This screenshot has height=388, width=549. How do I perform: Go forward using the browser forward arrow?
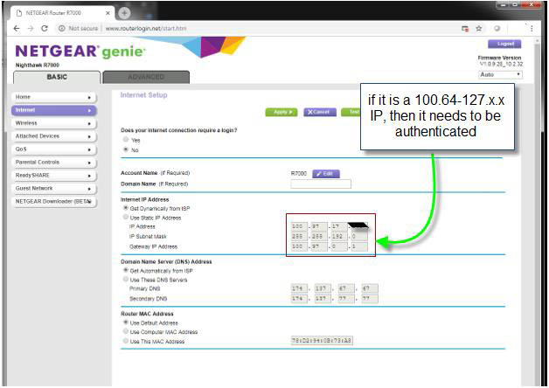[31, 28]
